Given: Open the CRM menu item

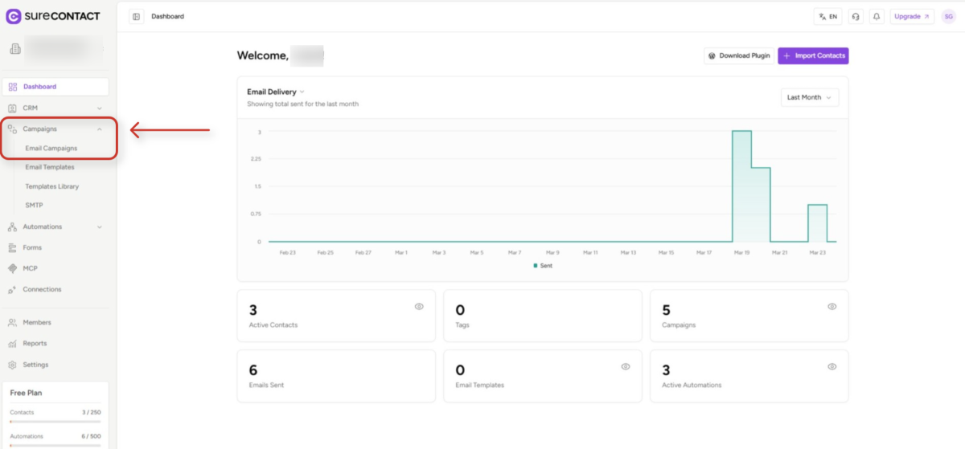Looking at the screenshot, I should (x=55, y=108).
